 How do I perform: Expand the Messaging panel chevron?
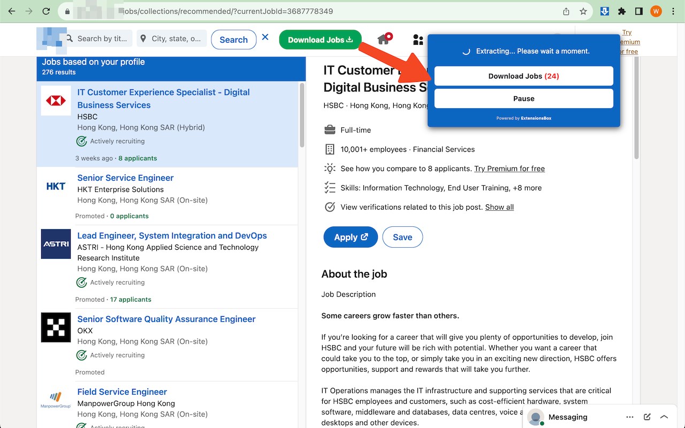(x=664, y=417)
